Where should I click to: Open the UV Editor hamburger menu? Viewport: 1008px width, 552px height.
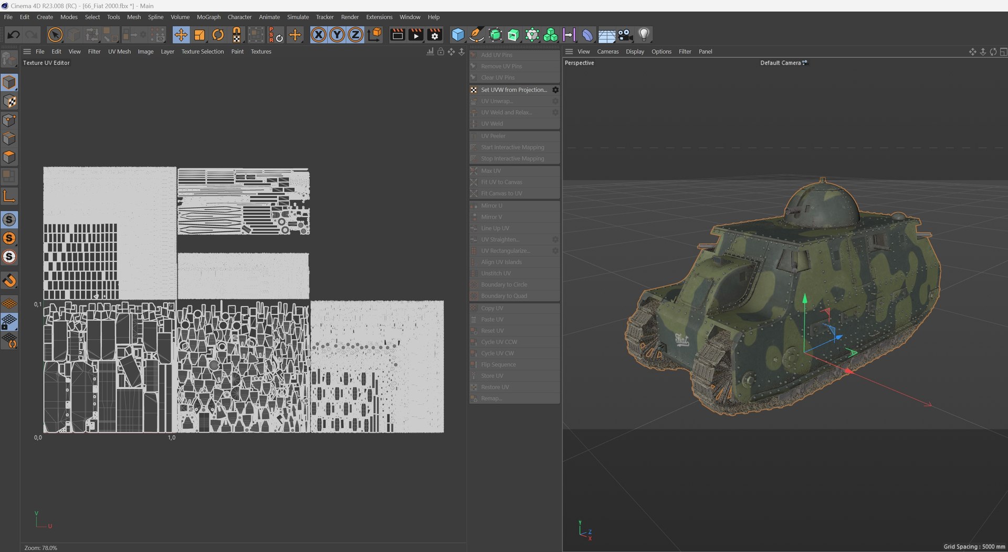point(27,51)
